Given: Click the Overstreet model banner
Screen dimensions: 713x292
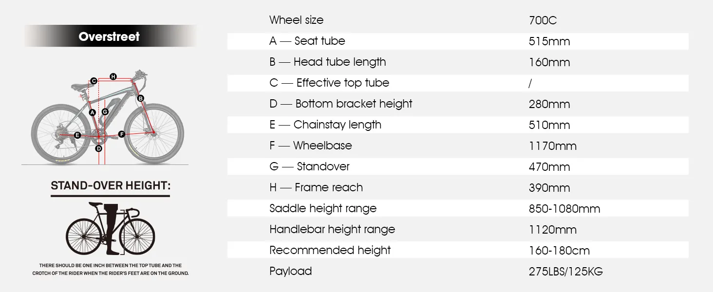Looking at the screenshot, I should pos(109,36).
